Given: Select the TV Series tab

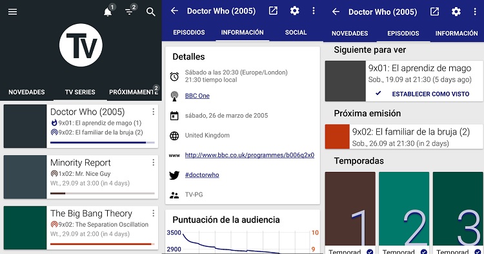Looking at the screenshot, I should tap(80, 92).
